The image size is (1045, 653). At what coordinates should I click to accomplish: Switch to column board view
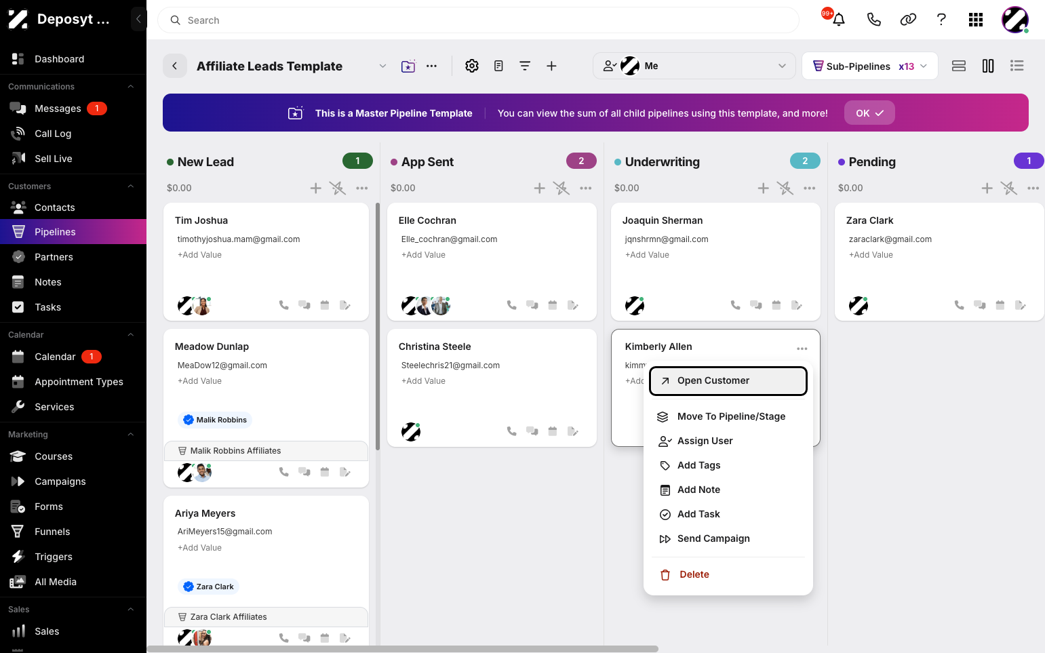(988, 66)
